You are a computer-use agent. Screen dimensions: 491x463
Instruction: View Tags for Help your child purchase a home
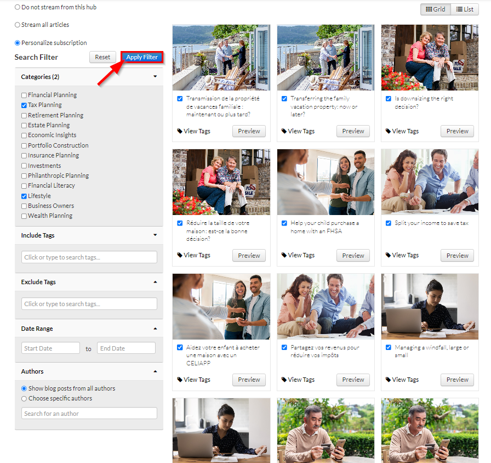(298, 255)
